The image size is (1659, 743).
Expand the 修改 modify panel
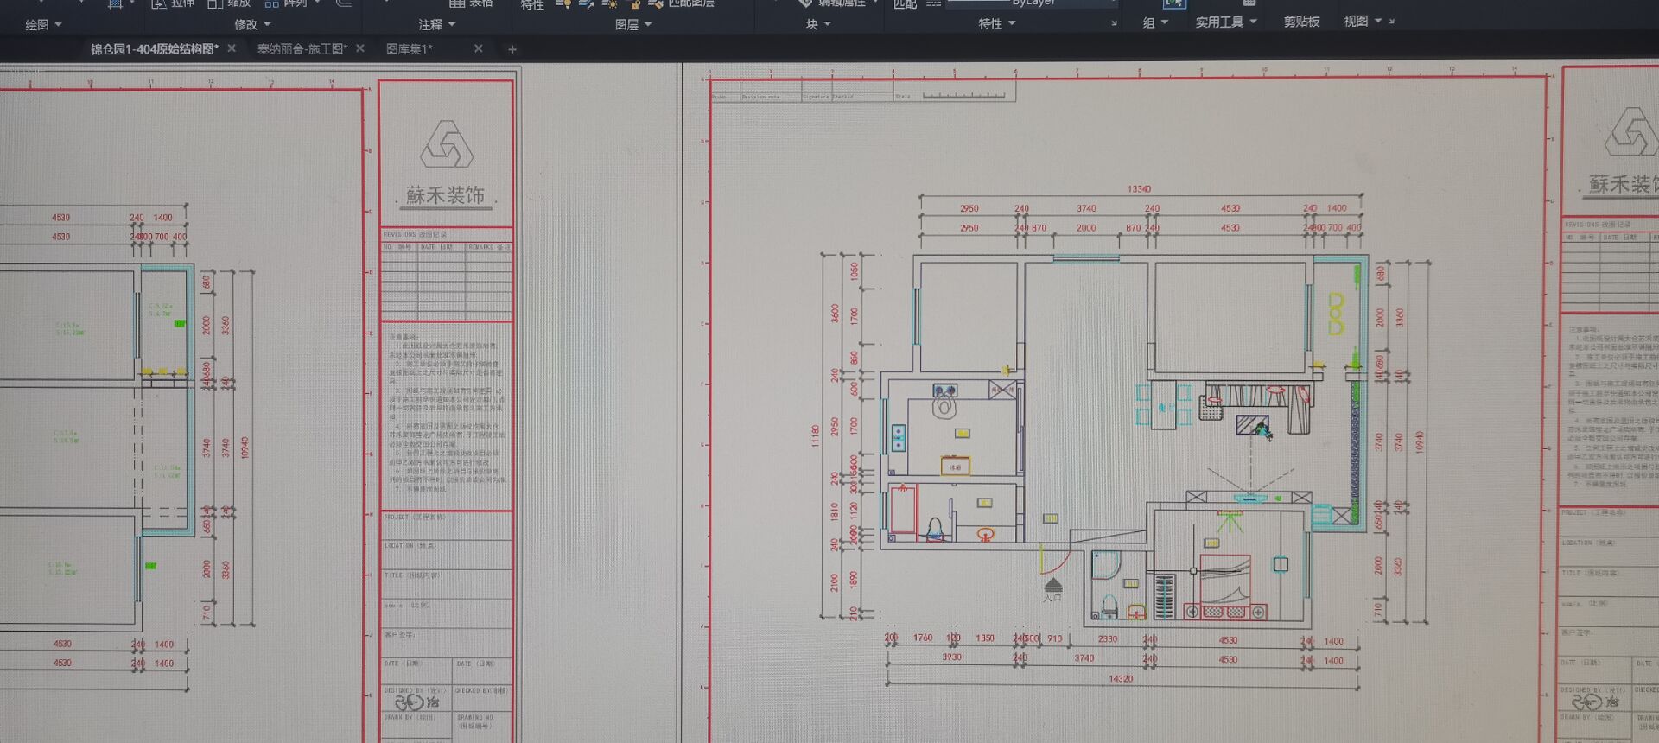252,25
